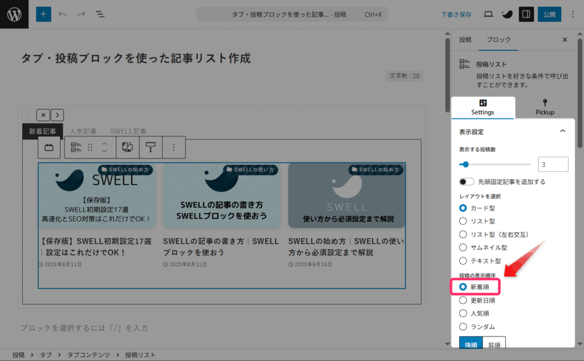The width and height of the screenshot is (584, 361).
Task: Select 更新日順 order radio
Action: [x=463, y=301]
